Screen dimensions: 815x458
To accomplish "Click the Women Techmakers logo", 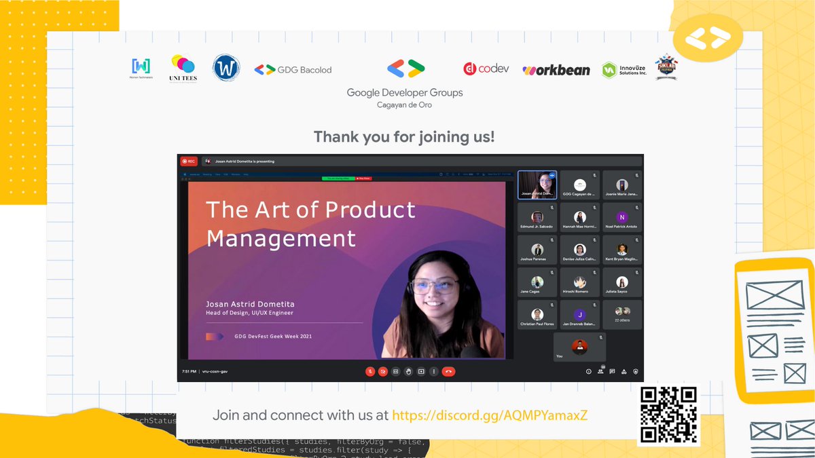I will [x=141, y=69].
